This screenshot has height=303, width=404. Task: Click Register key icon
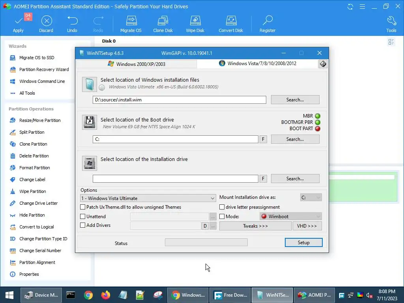(267, 24)
